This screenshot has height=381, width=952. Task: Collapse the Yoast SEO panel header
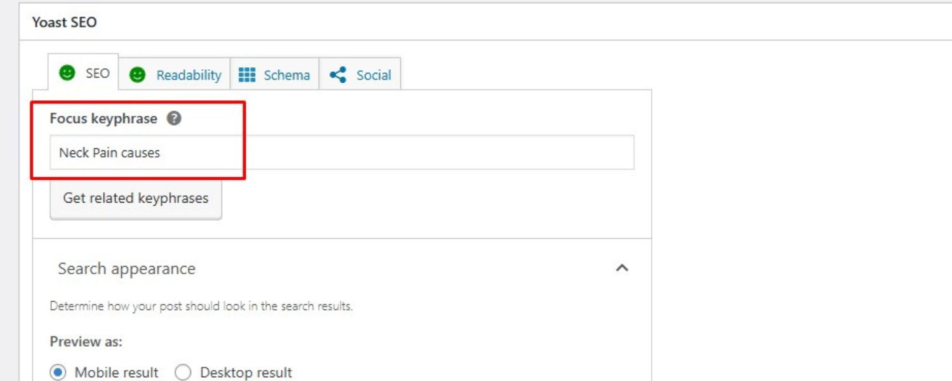click(x=65, y=22)
